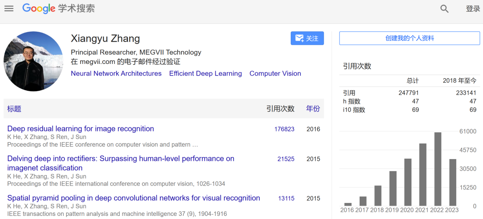Click the 2022 bar in citation chart

coord(438,169)
